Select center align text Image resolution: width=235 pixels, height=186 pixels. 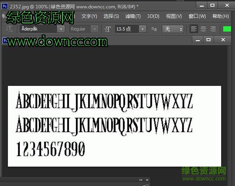203,28
